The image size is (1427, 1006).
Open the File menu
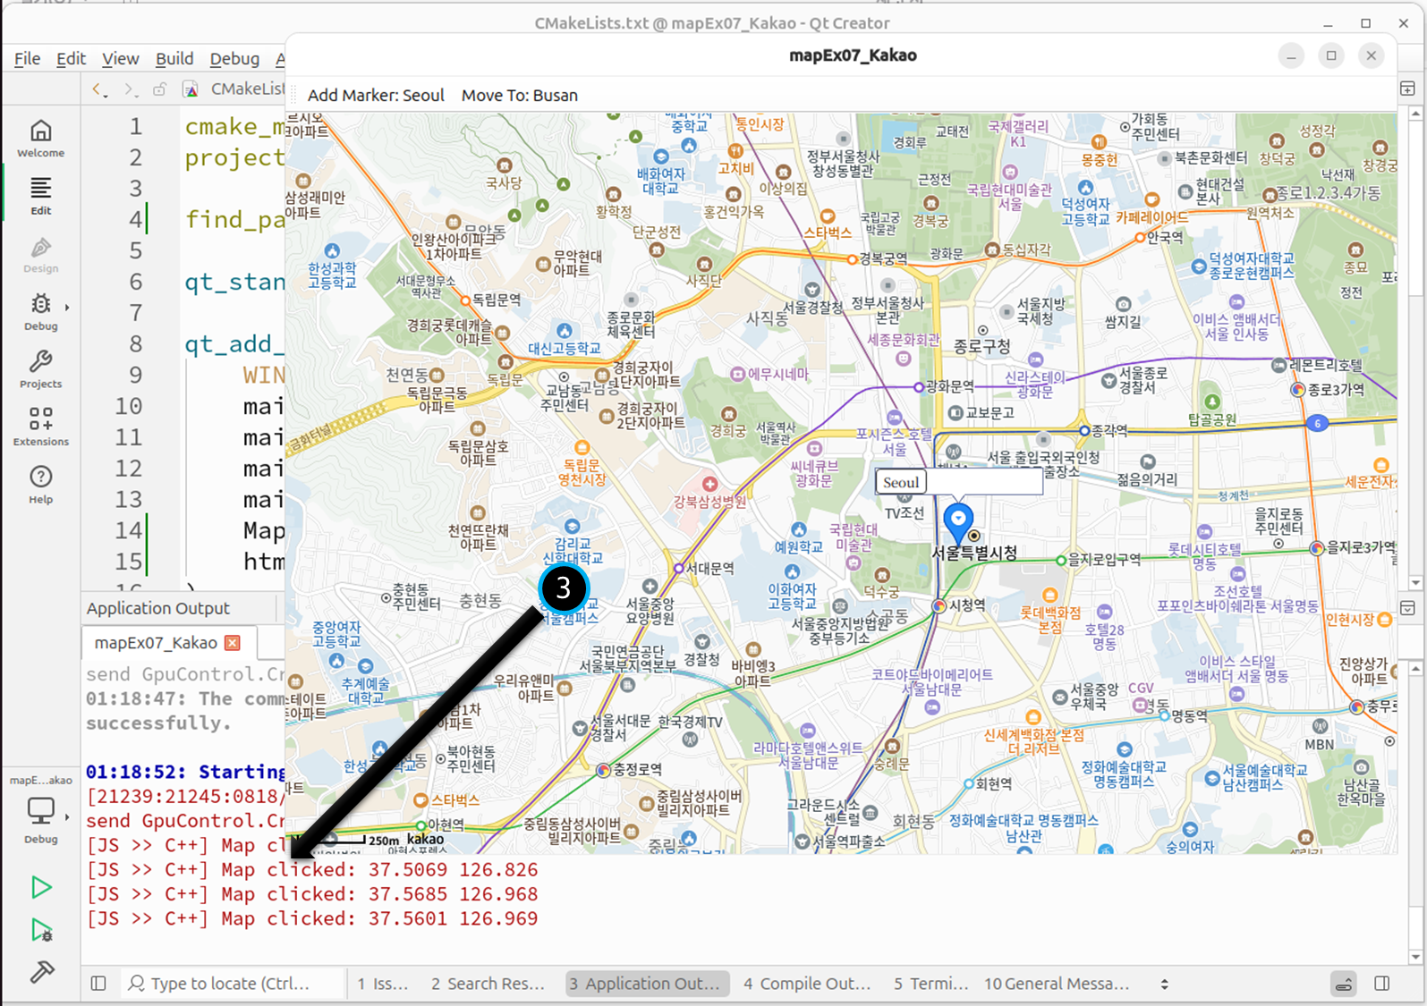click(x=27, y=59)
